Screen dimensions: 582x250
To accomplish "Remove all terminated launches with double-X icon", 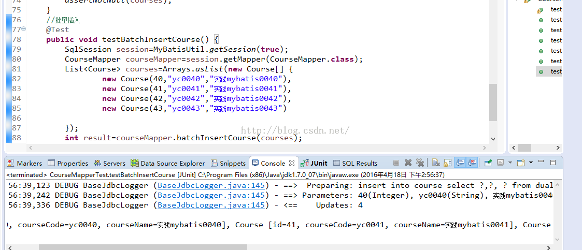I will (420, 163).
